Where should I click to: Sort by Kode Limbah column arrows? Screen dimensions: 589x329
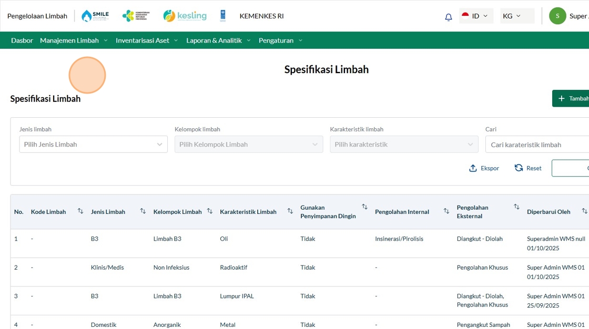[80, 211]
